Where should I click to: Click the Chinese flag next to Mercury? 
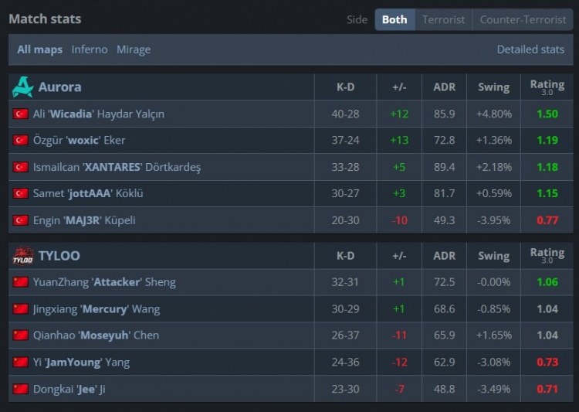coord(21,309)
